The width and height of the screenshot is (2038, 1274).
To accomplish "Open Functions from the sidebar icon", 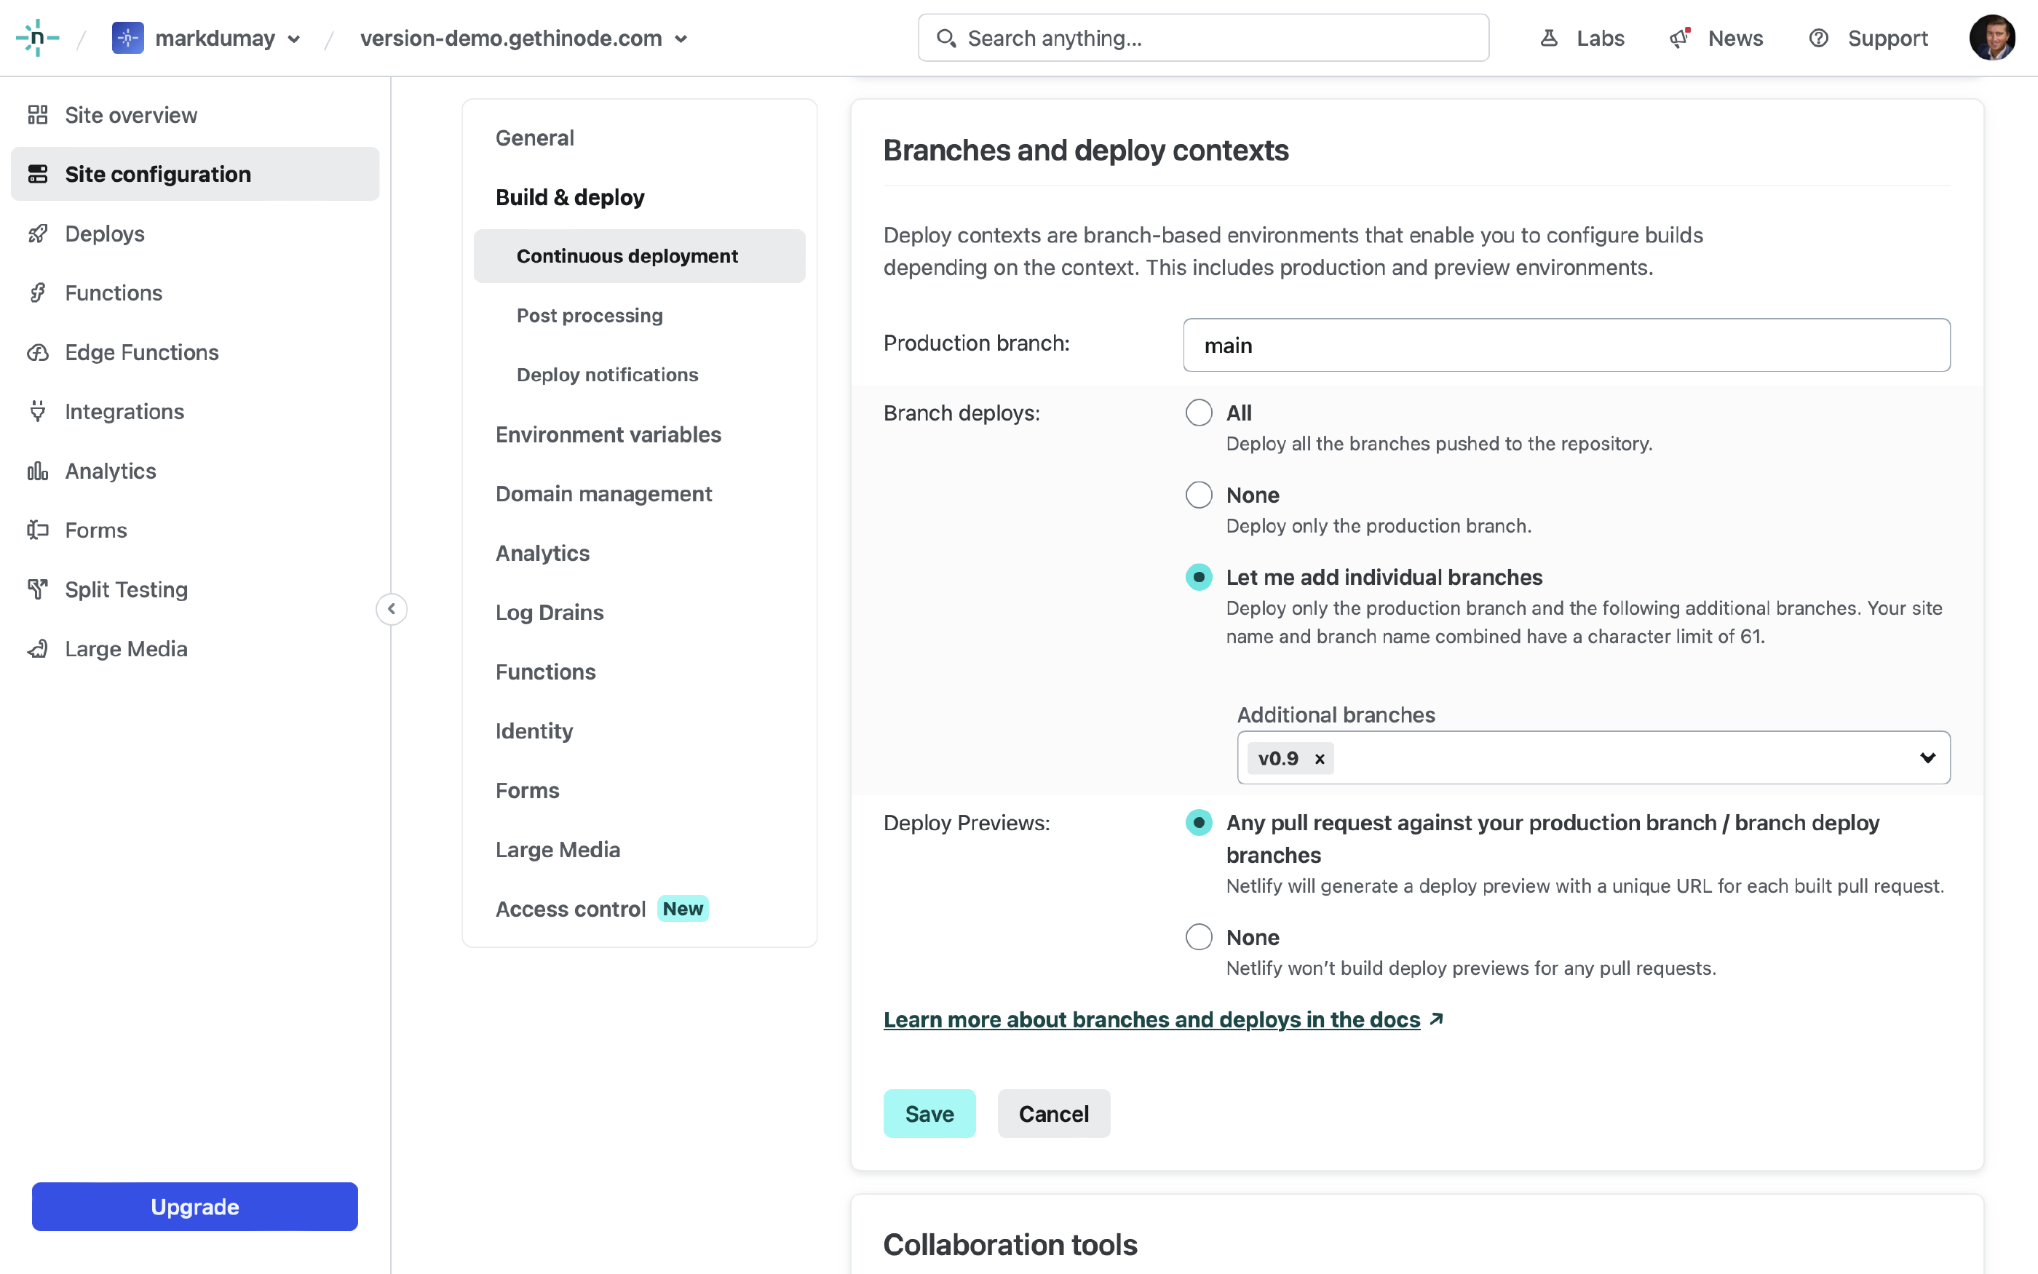I will click(38, 292).
